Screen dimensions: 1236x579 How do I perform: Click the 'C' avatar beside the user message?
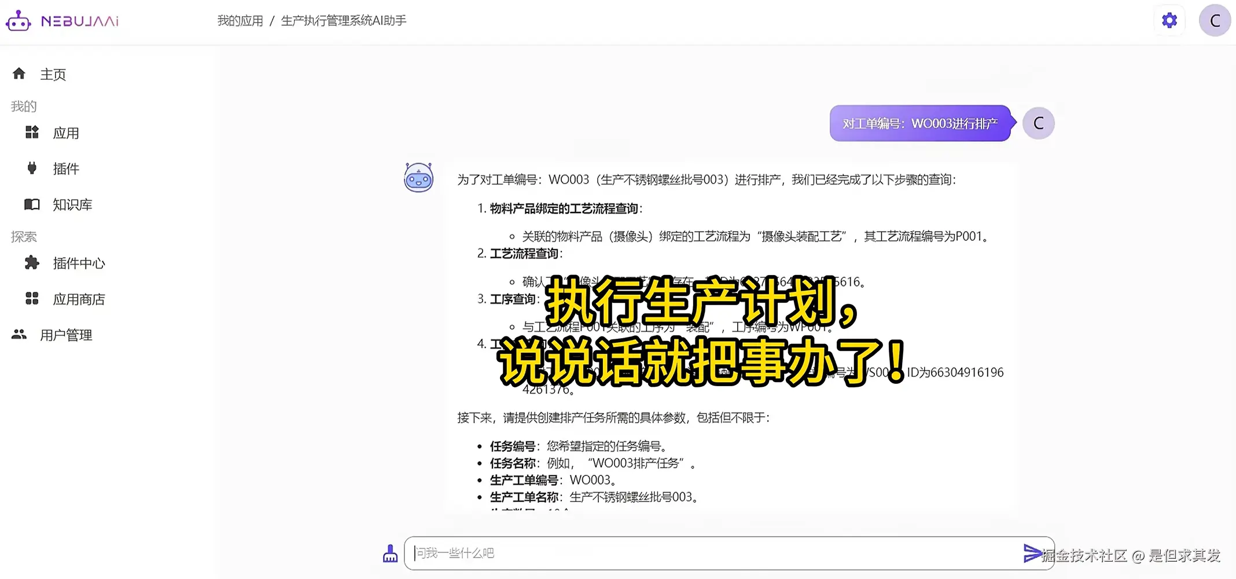(1039, 123)
